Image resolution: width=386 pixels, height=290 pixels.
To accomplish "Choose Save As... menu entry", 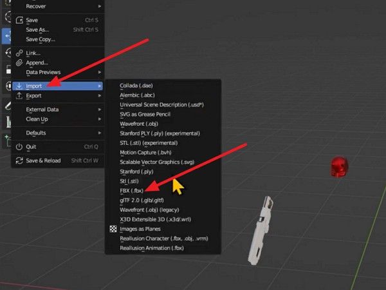I will [58, 30].
